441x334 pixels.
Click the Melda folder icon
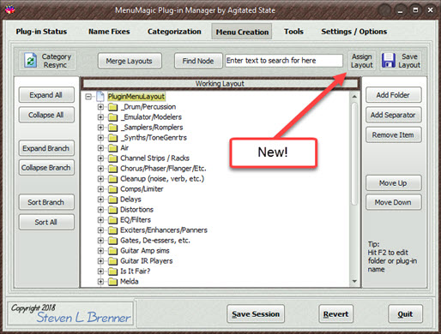112,282
